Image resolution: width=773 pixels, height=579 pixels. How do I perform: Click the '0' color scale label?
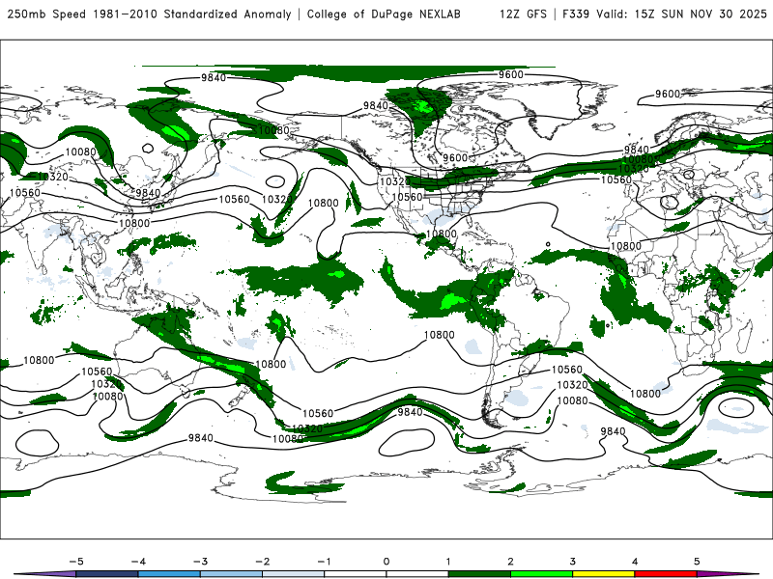386,562
